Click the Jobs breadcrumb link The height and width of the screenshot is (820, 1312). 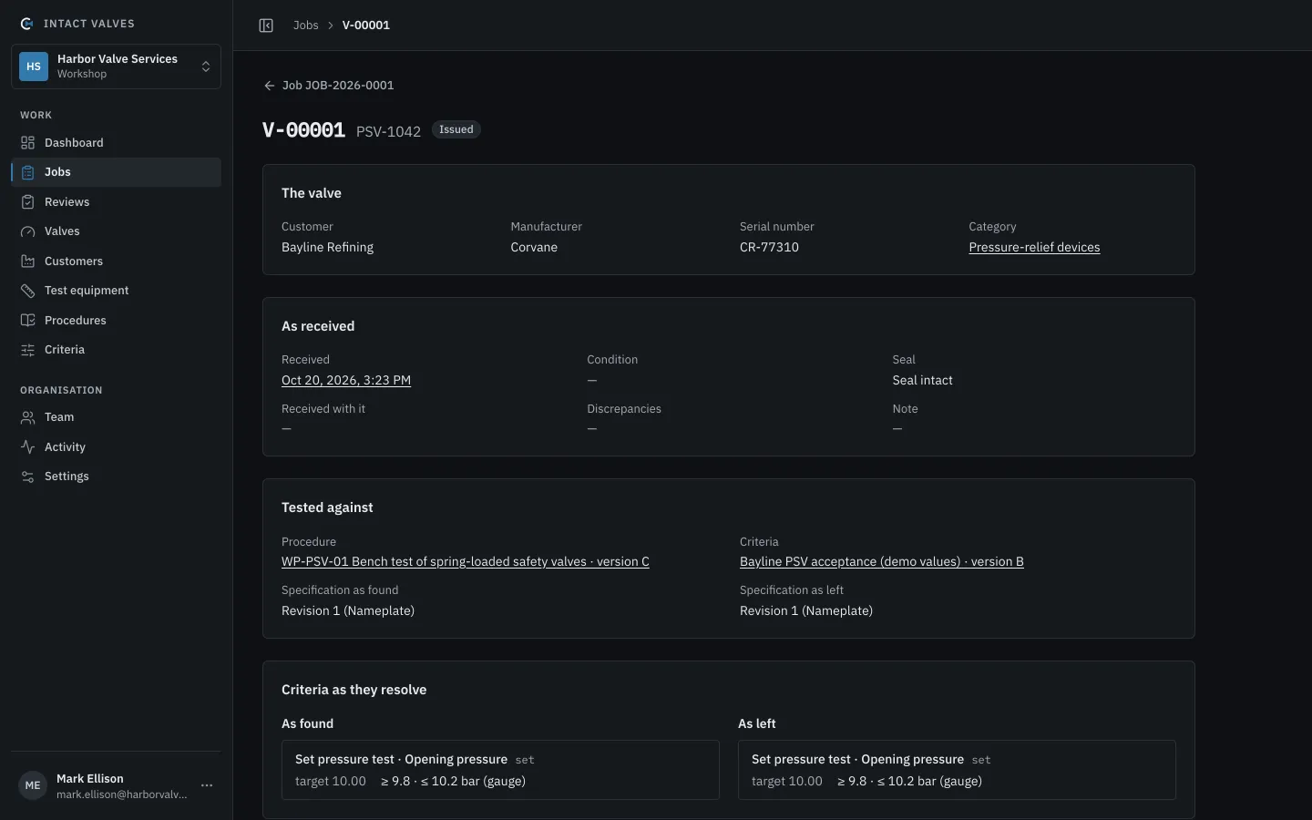(305, 26)
